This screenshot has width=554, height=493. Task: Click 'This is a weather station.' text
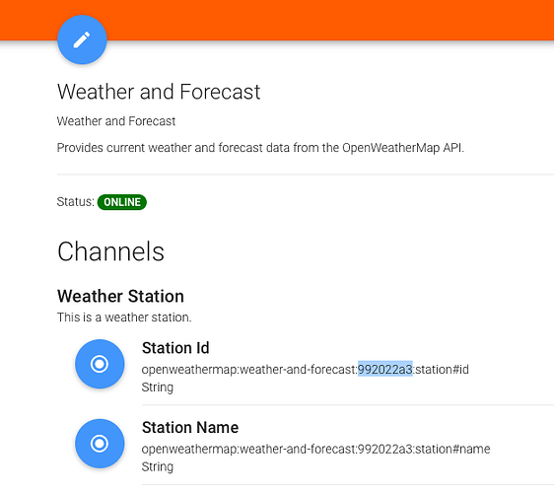[124, 317]
